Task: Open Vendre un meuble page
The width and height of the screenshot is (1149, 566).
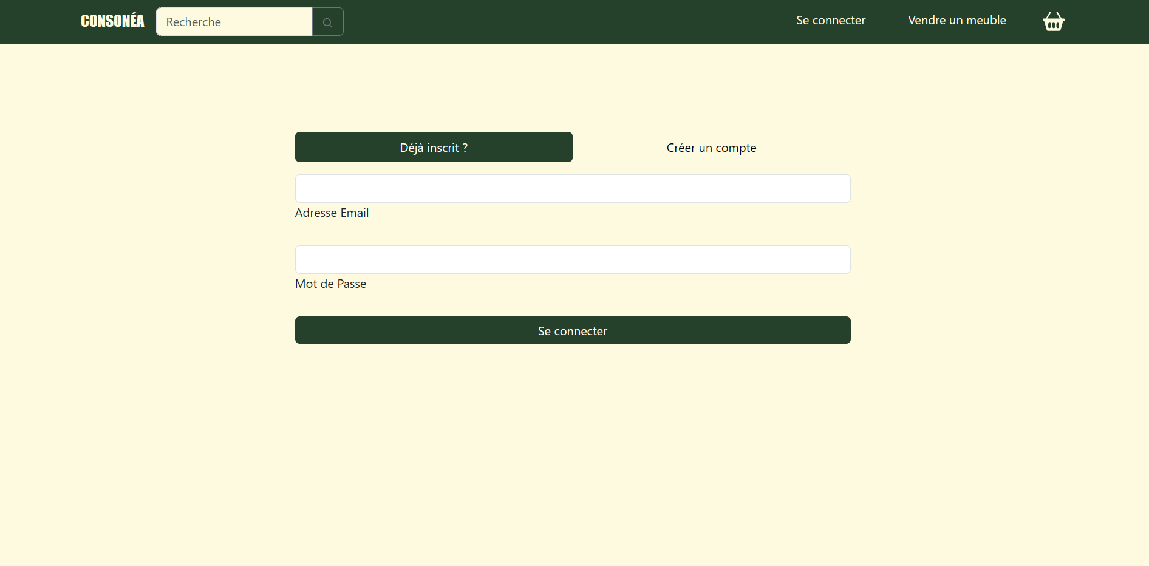Action: pos(956,20)
